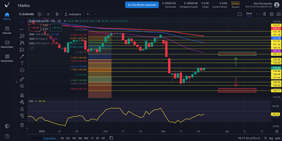Toggle dark/light theme contrast icon
Image resolution: width=282 pixels, height=141 pixels.
(7, 126)
